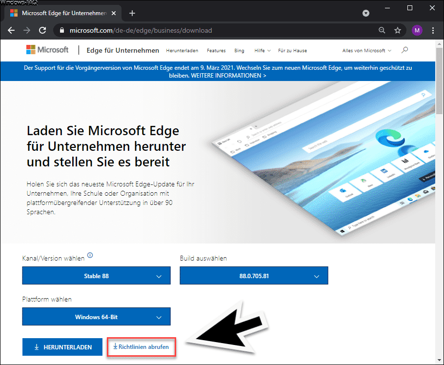The height and width of the screenshot is (365, 444).
Task: Click the address bar URL
Action: tap(141, 30)
